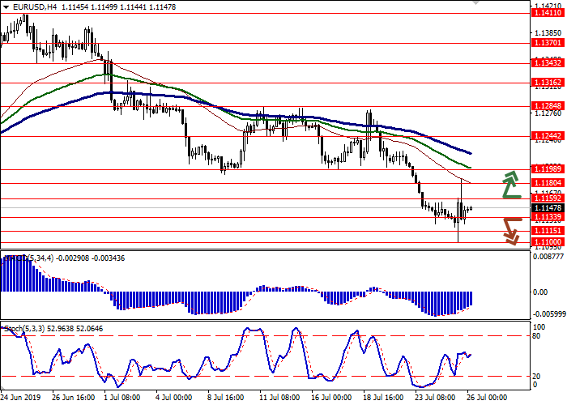Screen dimensions: 567x405
Task: Select the 1.14110 red price level label
Action: tap(548, 13)
